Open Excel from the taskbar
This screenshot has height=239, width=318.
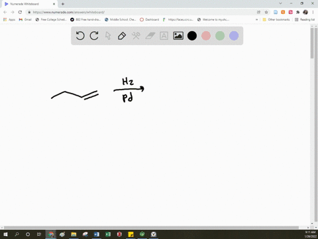(x=108, y=234)
